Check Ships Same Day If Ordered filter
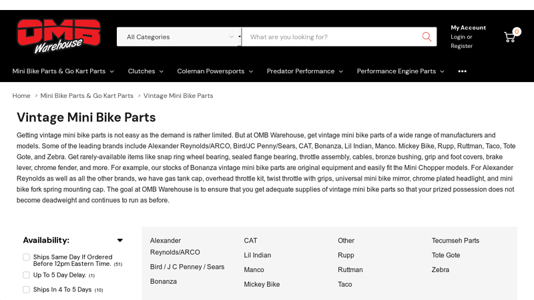Image resolution: width=534 pixels, height=300 pixels. 26,257
